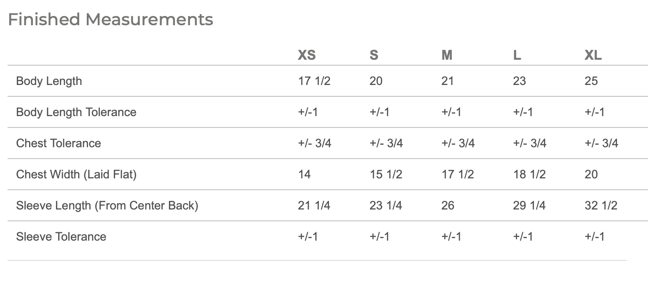Click the L sleeve length 29 1/4 value
The width and height of the screenshot is (654, 281).
tap(529, 205)
